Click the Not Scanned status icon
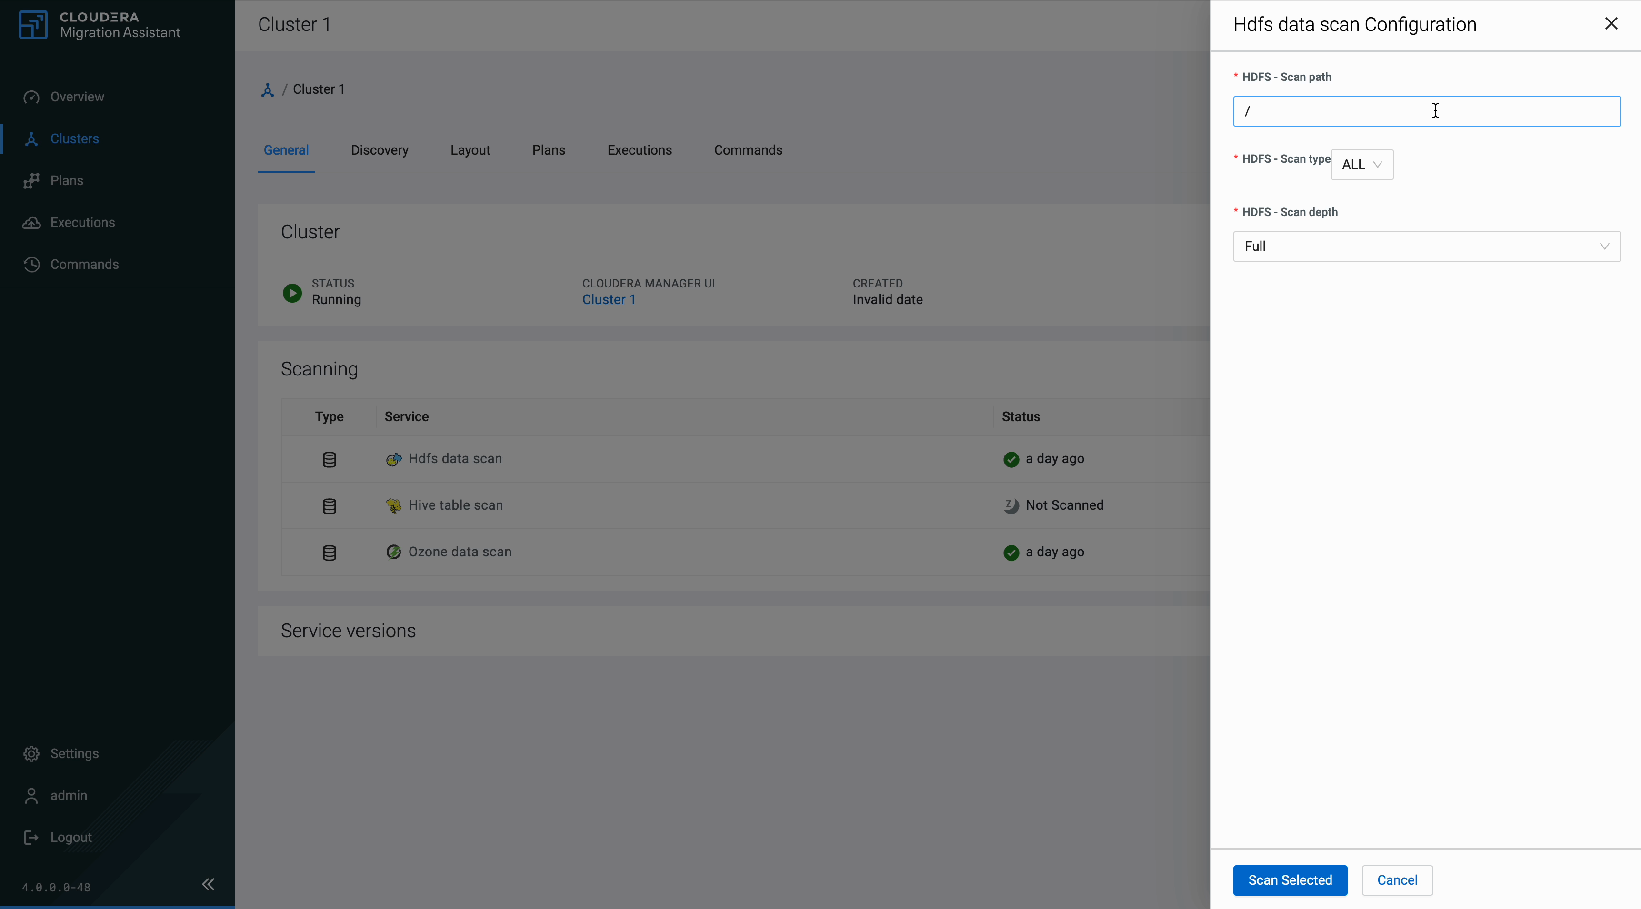 1011,506
